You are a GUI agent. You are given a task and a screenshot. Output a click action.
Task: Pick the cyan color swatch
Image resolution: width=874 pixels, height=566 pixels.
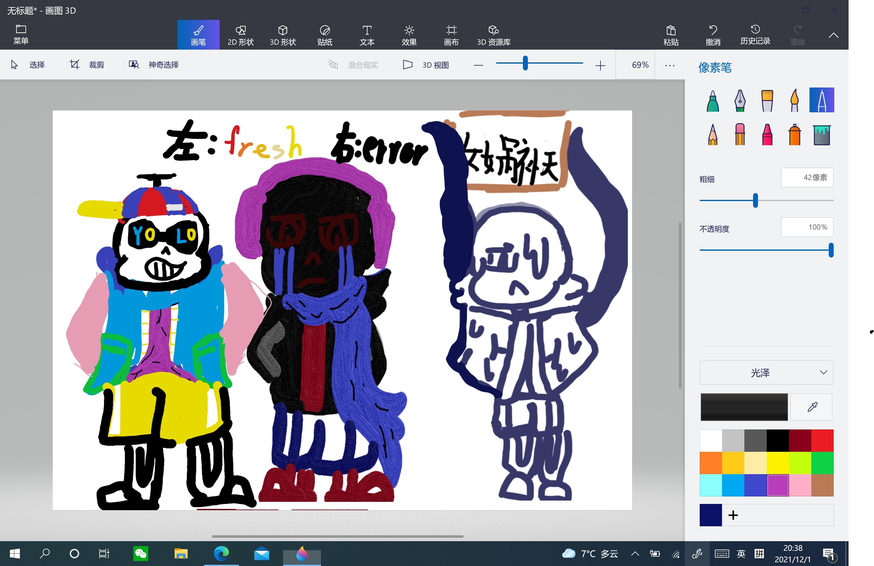point(711,485)
